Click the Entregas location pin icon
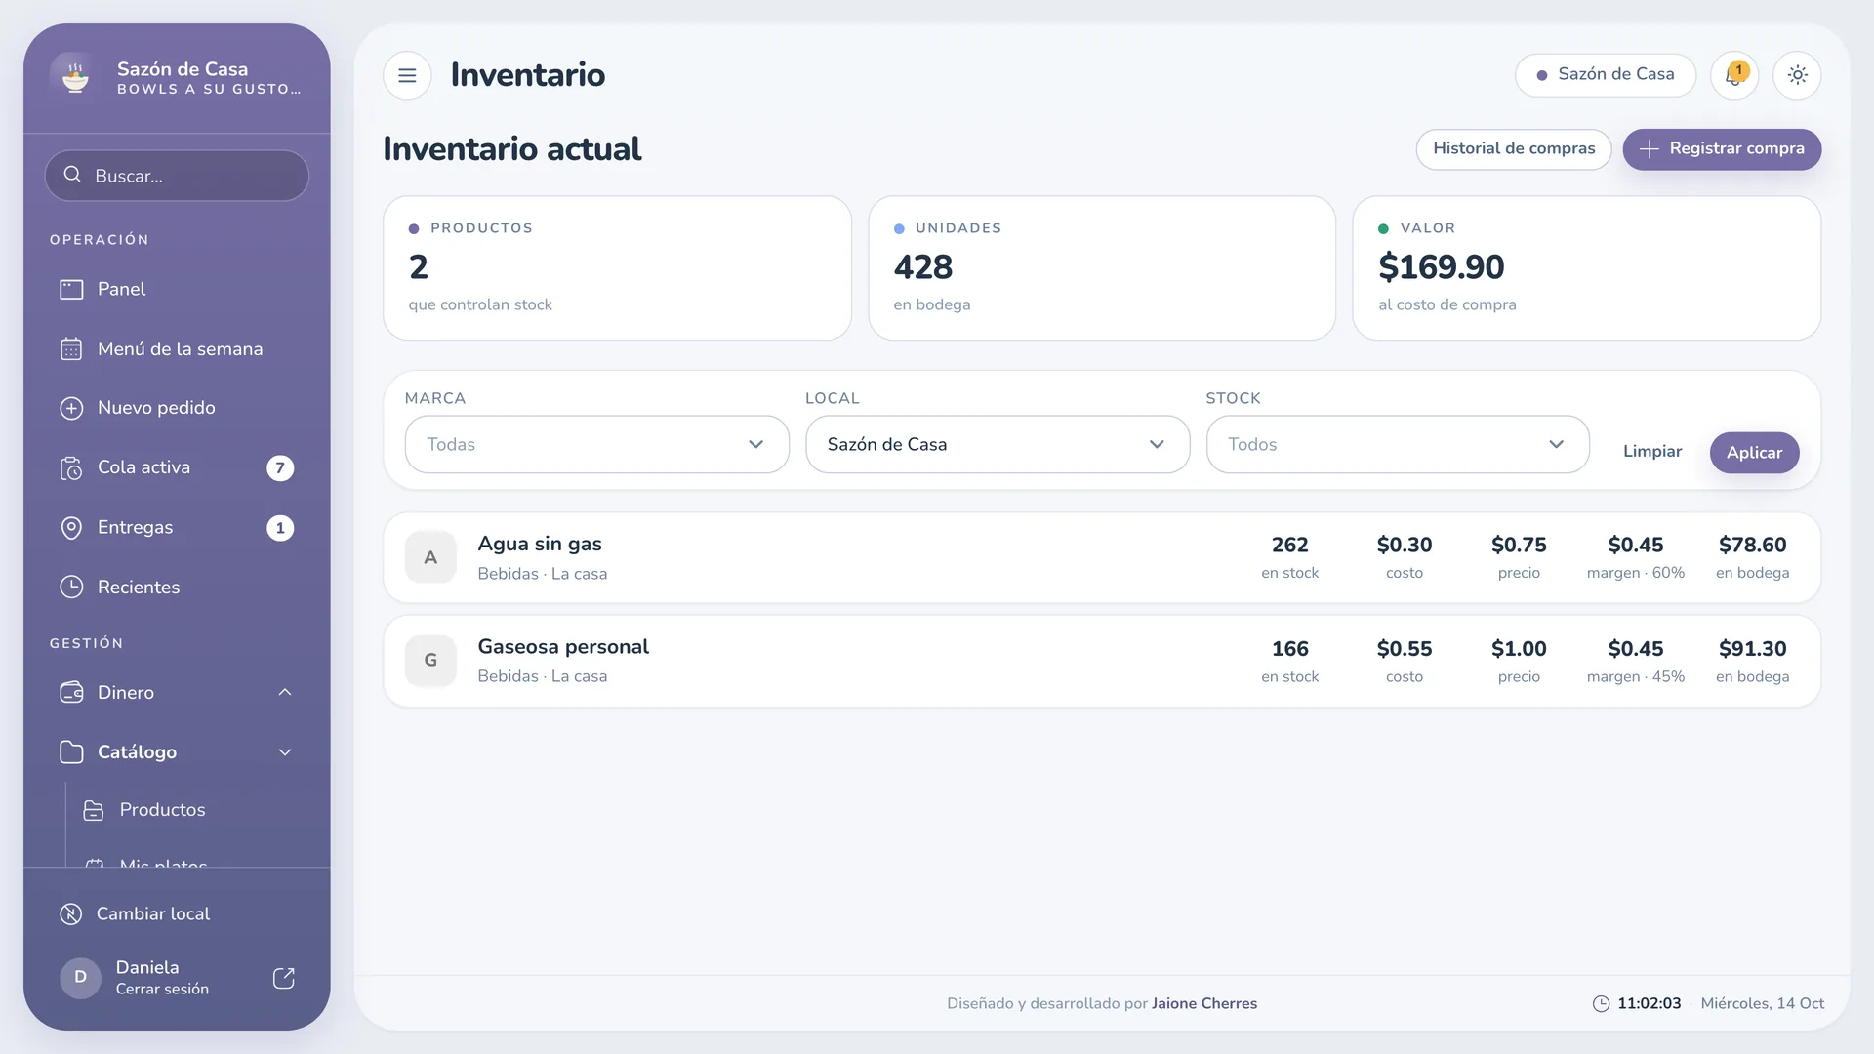The image size is (1874, 1054). 71,528
